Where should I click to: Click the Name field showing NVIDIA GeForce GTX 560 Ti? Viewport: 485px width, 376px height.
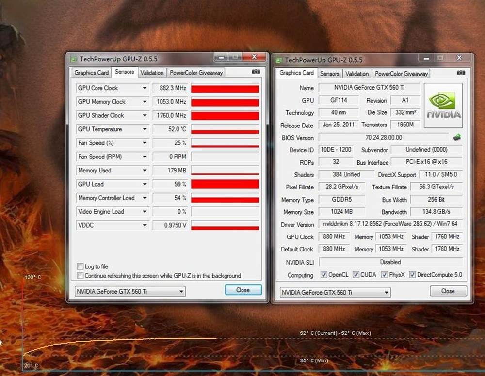(x=369, y=88)
